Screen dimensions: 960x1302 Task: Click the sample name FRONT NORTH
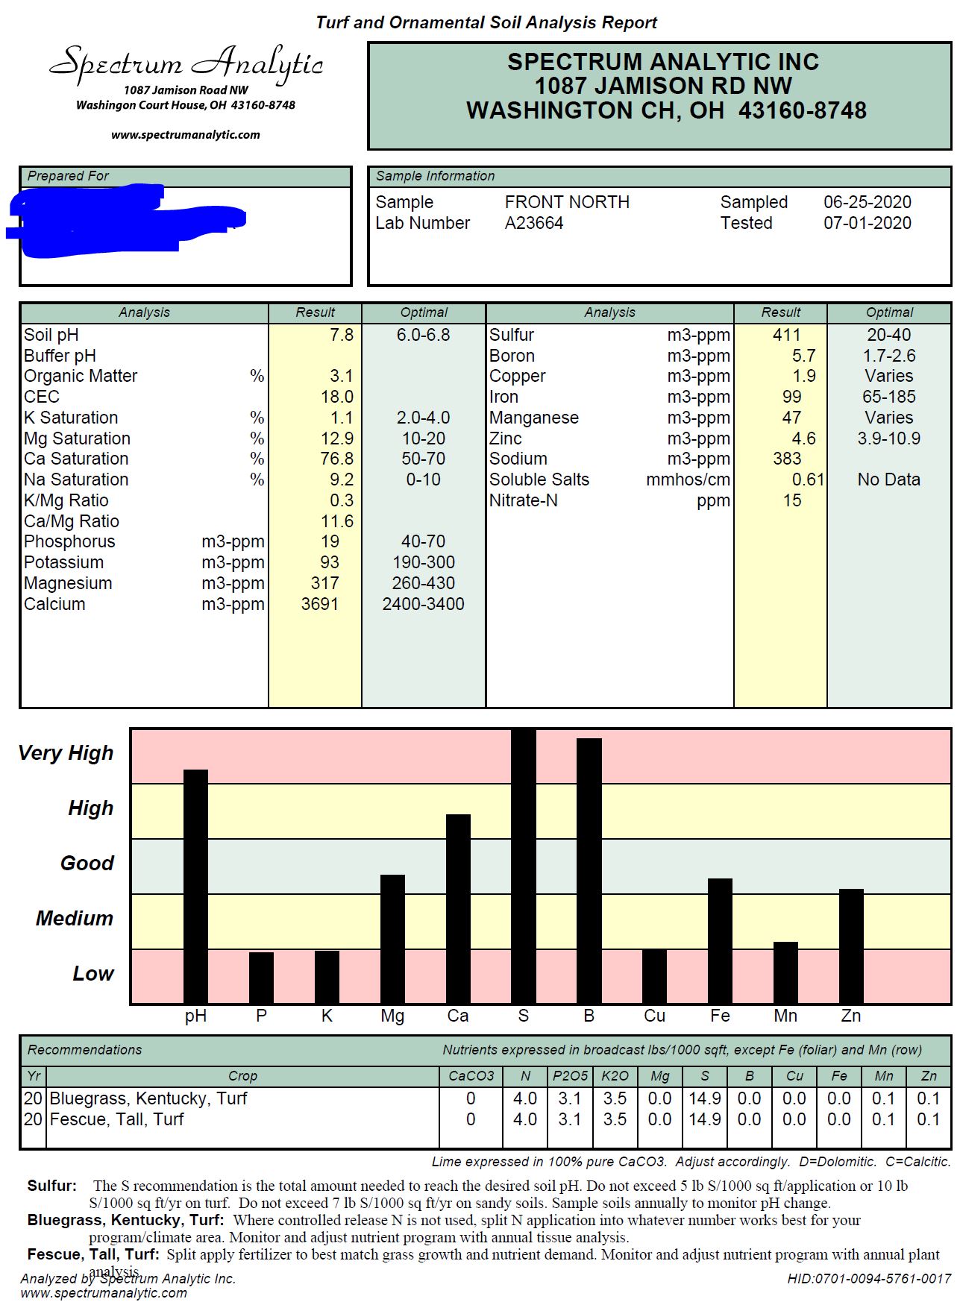click(567, 202)
